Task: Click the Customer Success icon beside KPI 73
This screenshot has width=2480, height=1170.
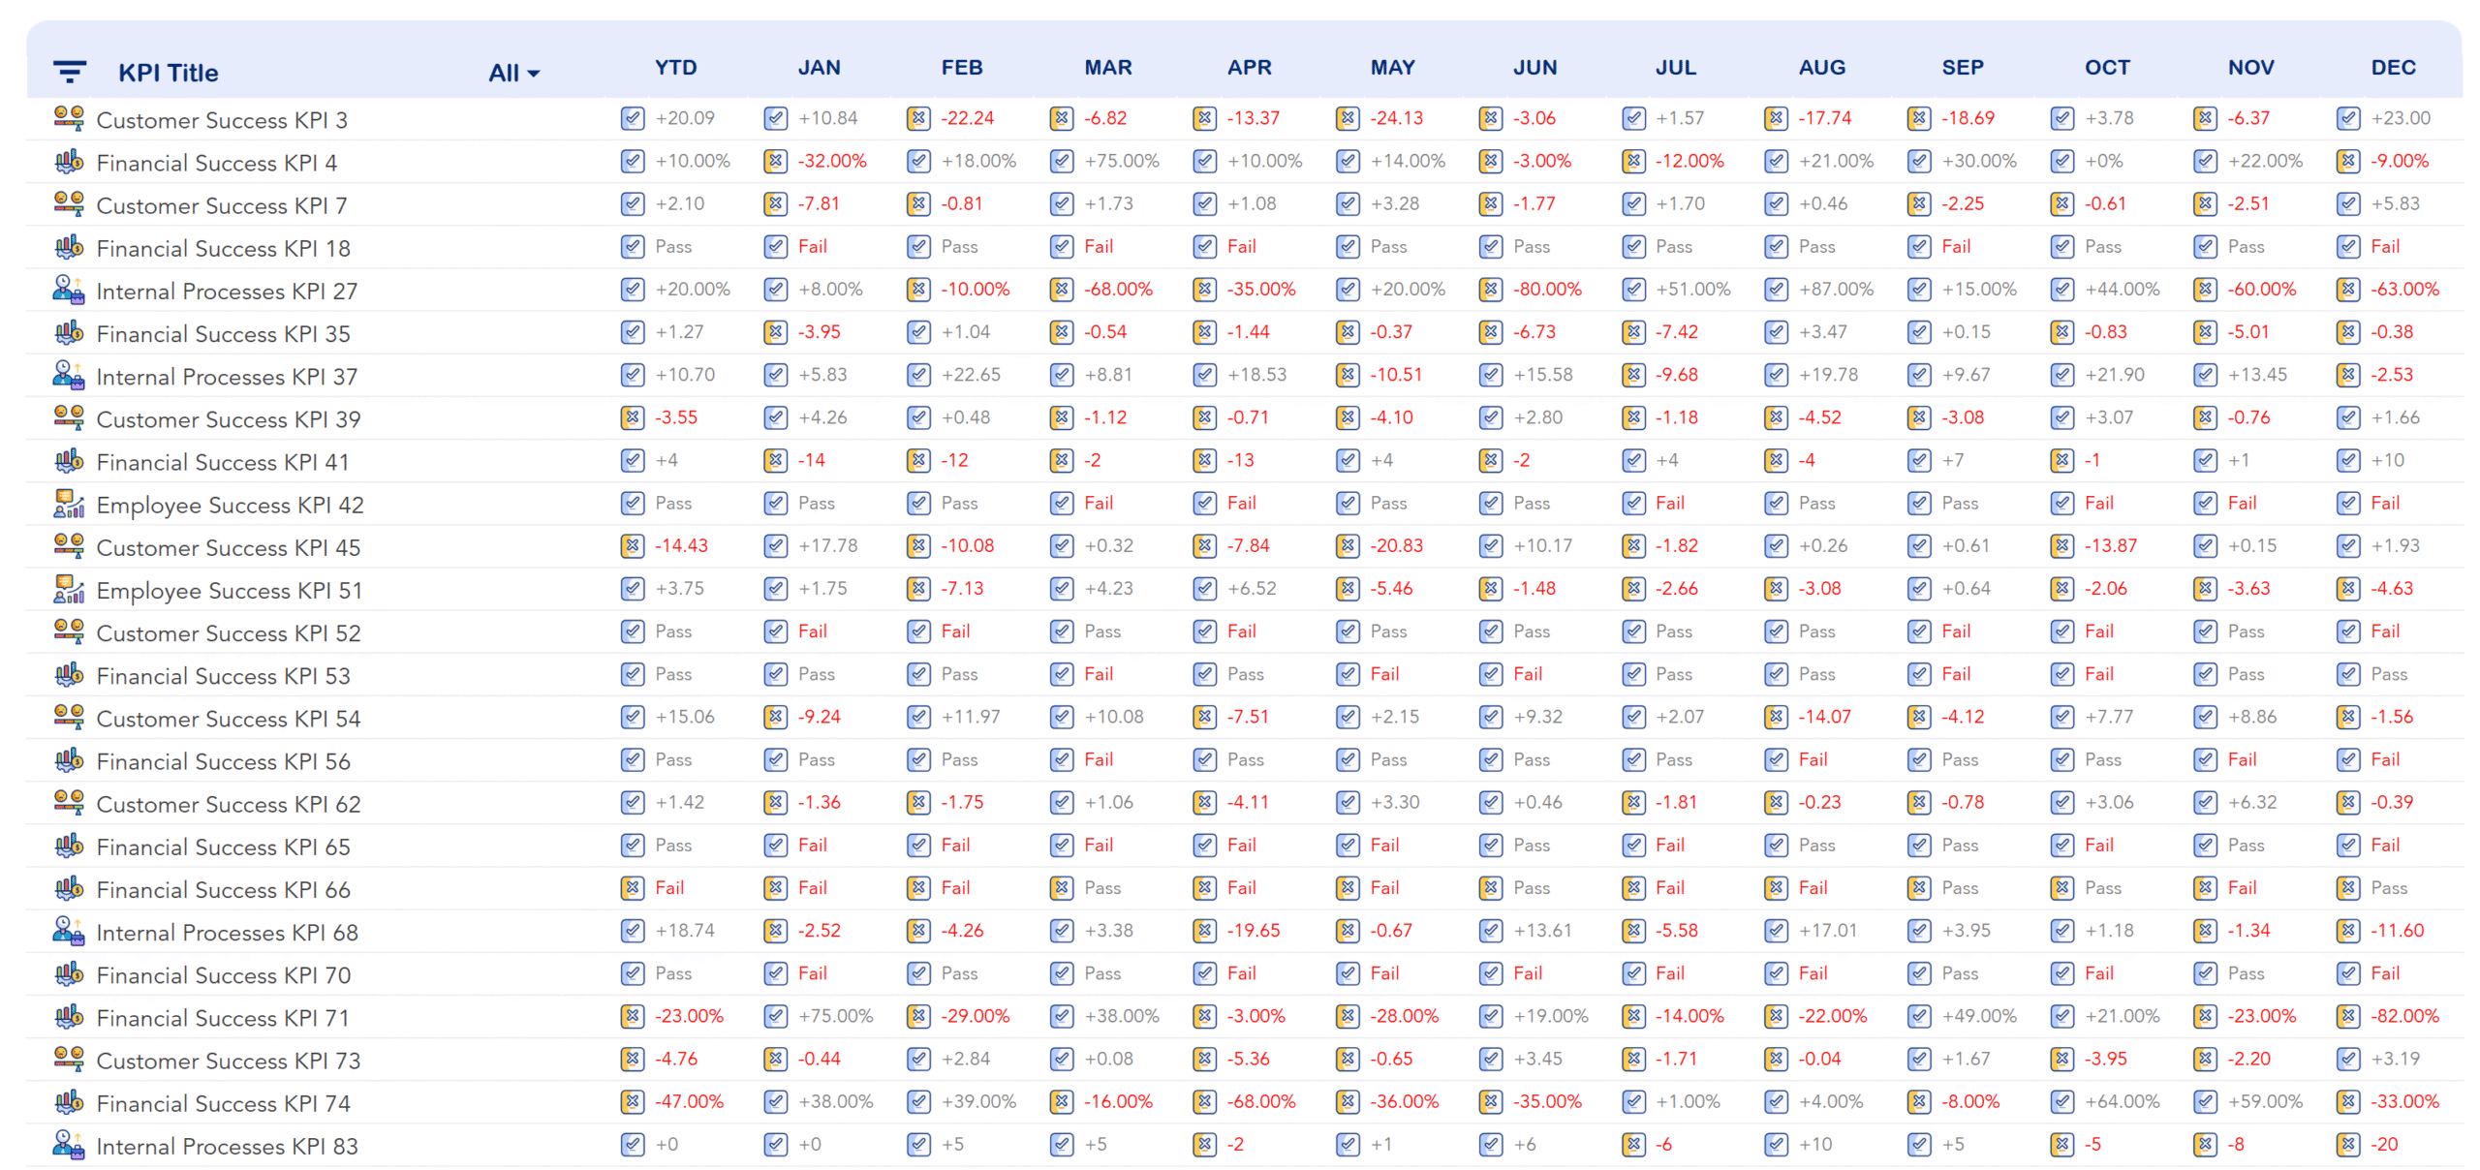Action: click(x=67, y=1060)
